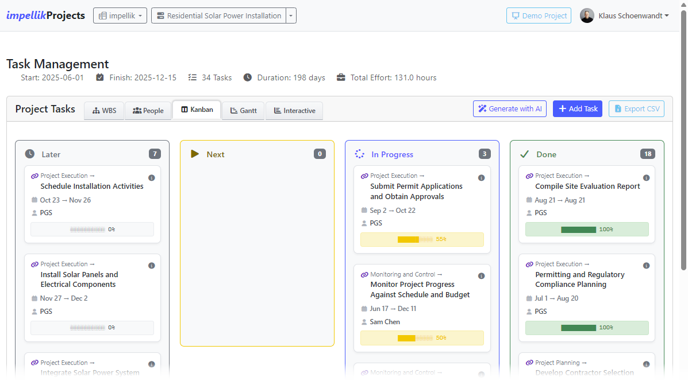Screen dimensions: 688x381
Task: Export tasks with Export CSV
Action: (637, 108)
